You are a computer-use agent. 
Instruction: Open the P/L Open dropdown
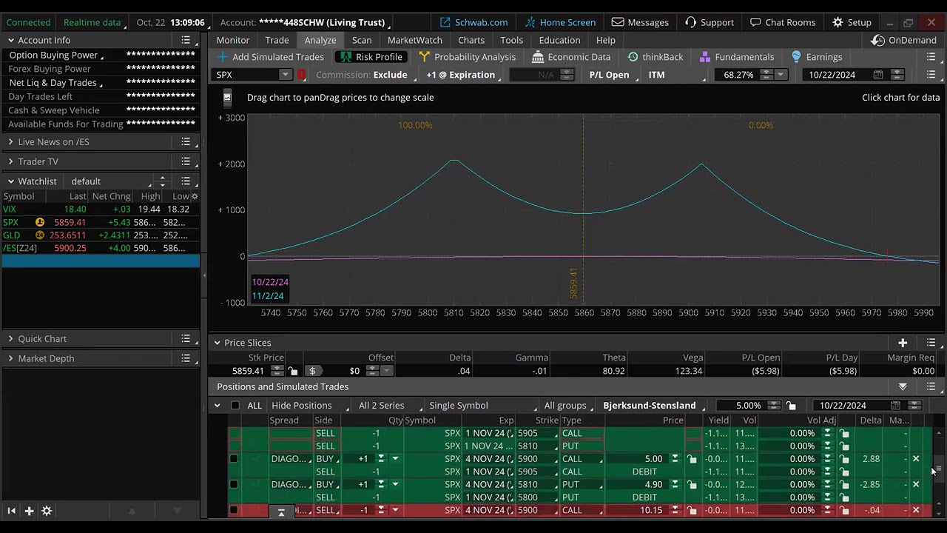click(612, 75)
